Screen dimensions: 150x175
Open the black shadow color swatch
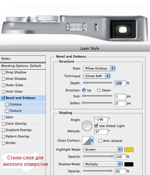[x=129, y=164]
